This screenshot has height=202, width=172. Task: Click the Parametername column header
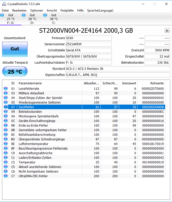tap(49, 83)
